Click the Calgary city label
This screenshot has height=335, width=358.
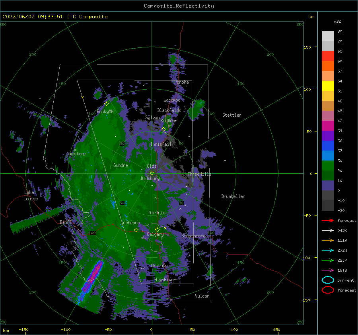(x=155, y=234)
